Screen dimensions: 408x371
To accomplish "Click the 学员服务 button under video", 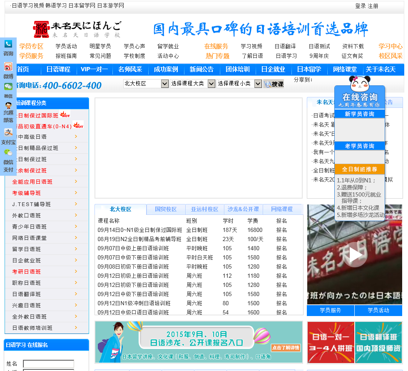I will [331, 310].
